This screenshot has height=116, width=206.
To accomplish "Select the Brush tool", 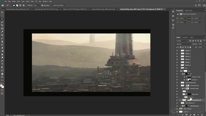I will pyautogui.click(x=2, y=38).
